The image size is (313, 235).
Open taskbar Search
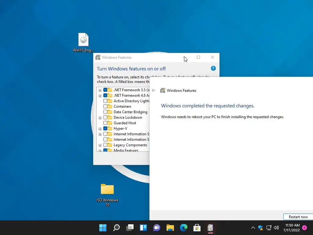116,228
